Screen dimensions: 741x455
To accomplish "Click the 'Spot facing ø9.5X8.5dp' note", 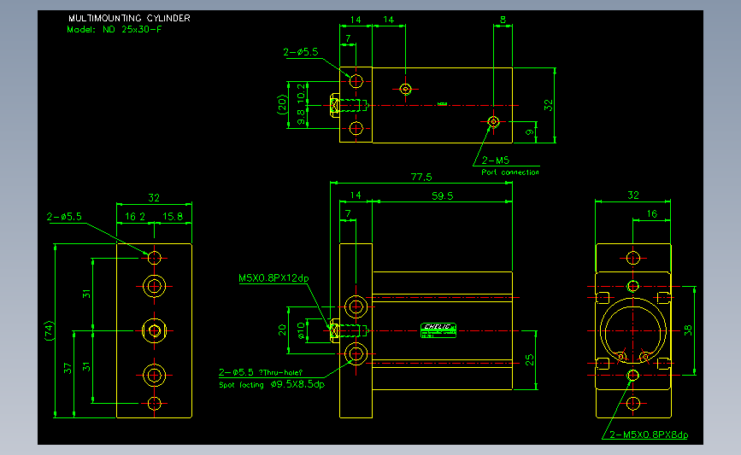I will tap(272, 385).
